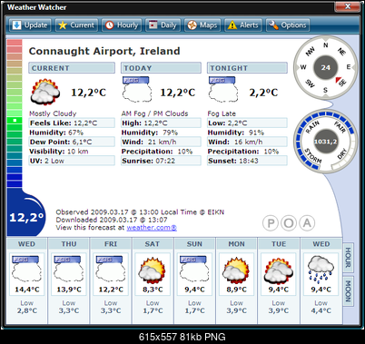
Task: Click the Today fog icon
Action: click(137, 90)
